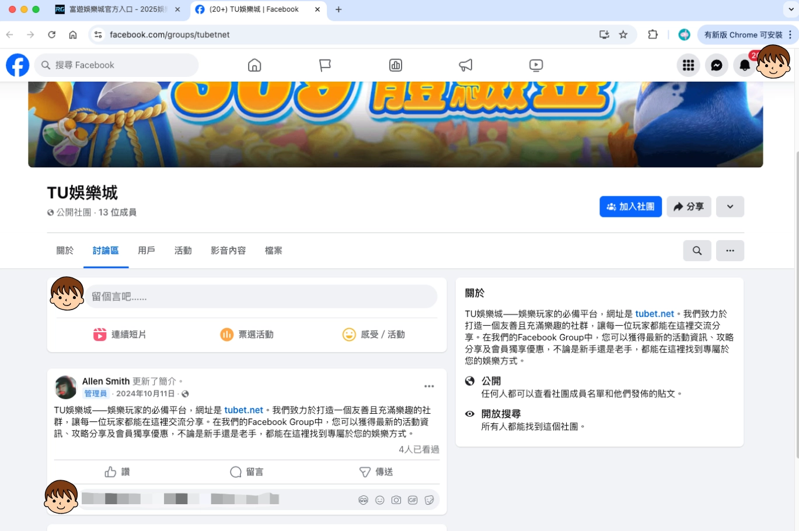Viewport: 799px width, 531px height.
Task: Go back with Chrome's back arrow
Action: click(x=10, y=35)
